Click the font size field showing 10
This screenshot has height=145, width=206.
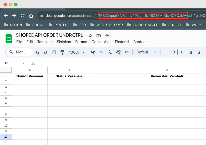173,52
